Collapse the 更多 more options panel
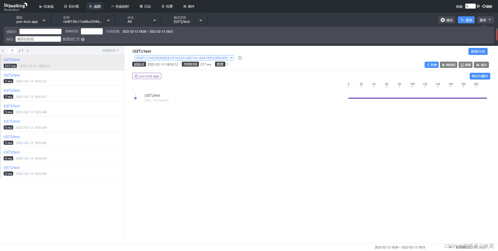Viewport: 498px width, 251px height. pyautogui.click(x=485, y=20)
